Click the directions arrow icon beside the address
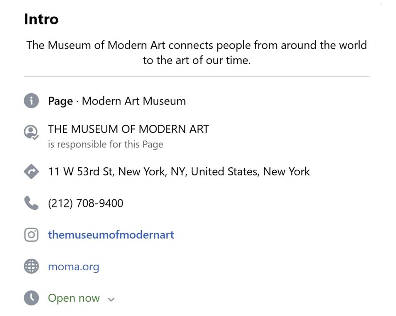396x316 pixels. tap(31, 172)
